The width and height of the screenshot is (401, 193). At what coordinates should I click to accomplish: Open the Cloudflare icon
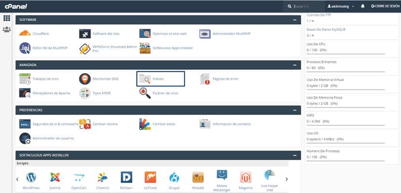[x=25, y=34]
